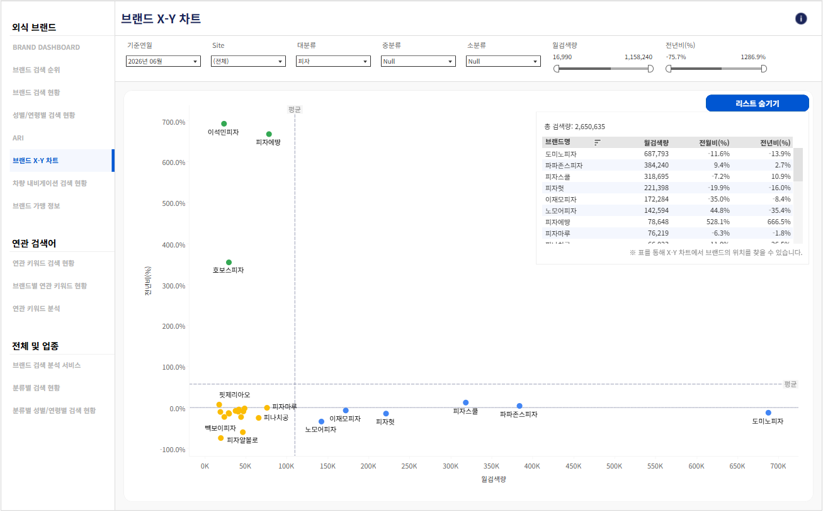Go to 연관 키워드 분석
The width and height of the screenshot is (823, 512).
37,309
